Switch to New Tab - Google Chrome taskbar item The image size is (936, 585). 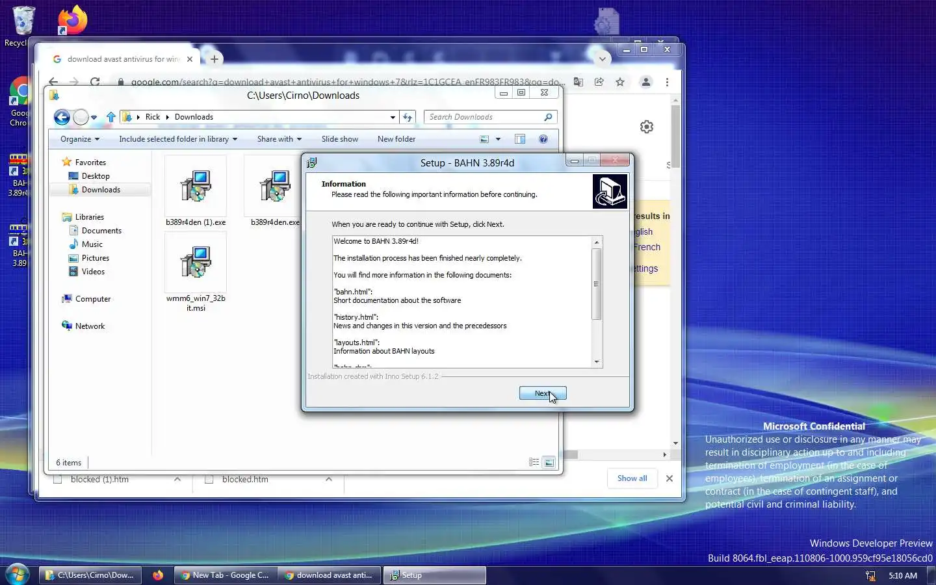pos(226,575)
